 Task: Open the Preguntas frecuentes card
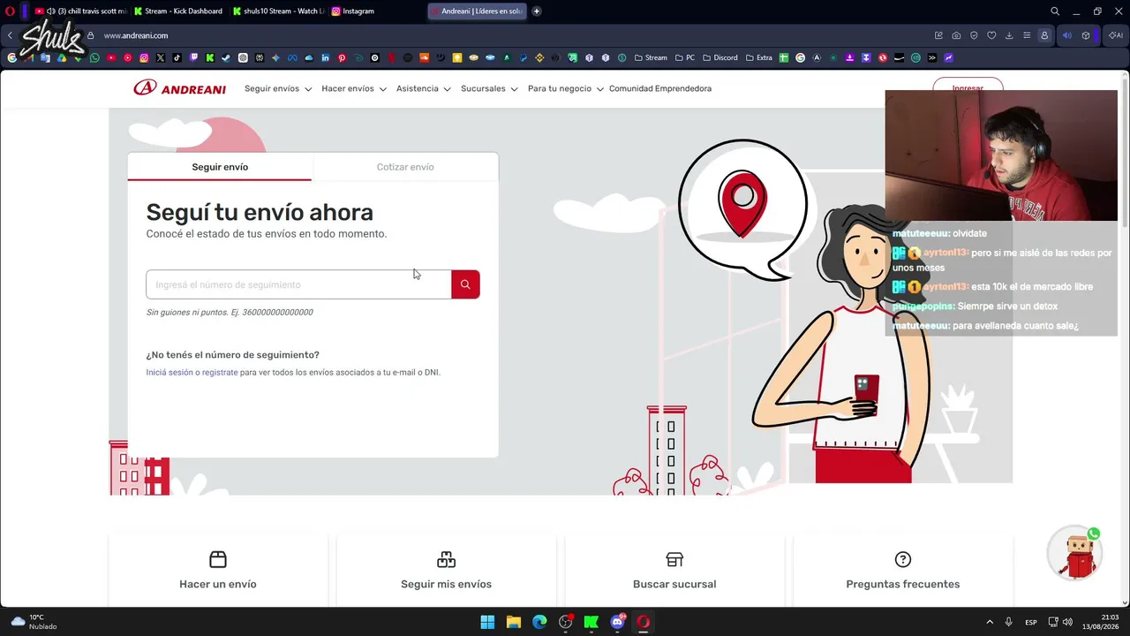pos(902,571)
